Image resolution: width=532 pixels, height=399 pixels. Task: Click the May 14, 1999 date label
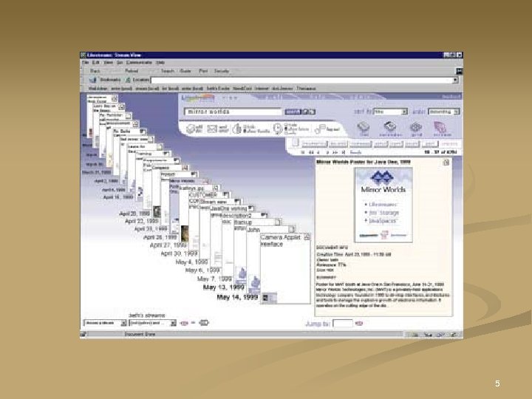click(x=237, y=297)
